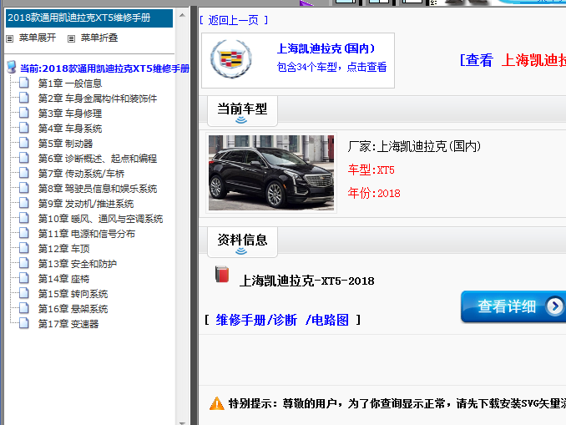Click page icon for 第10章 暖风、通风与空调系统
The height and width of the screenshot is (425, 566).
pyautogui.click(x=24, y=219)
